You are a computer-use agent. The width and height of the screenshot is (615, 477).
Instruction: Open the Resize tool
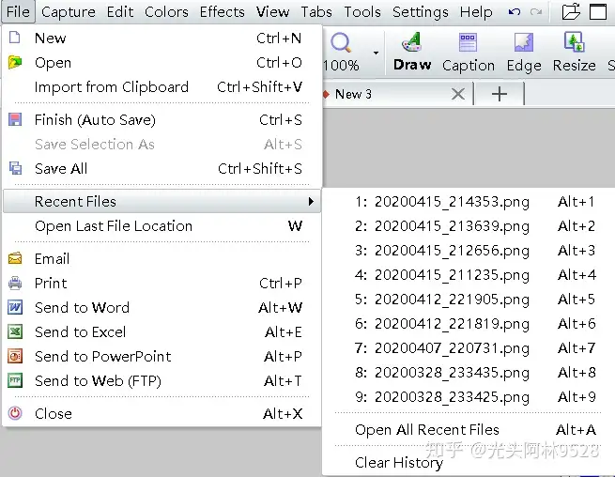coord(575,52)
